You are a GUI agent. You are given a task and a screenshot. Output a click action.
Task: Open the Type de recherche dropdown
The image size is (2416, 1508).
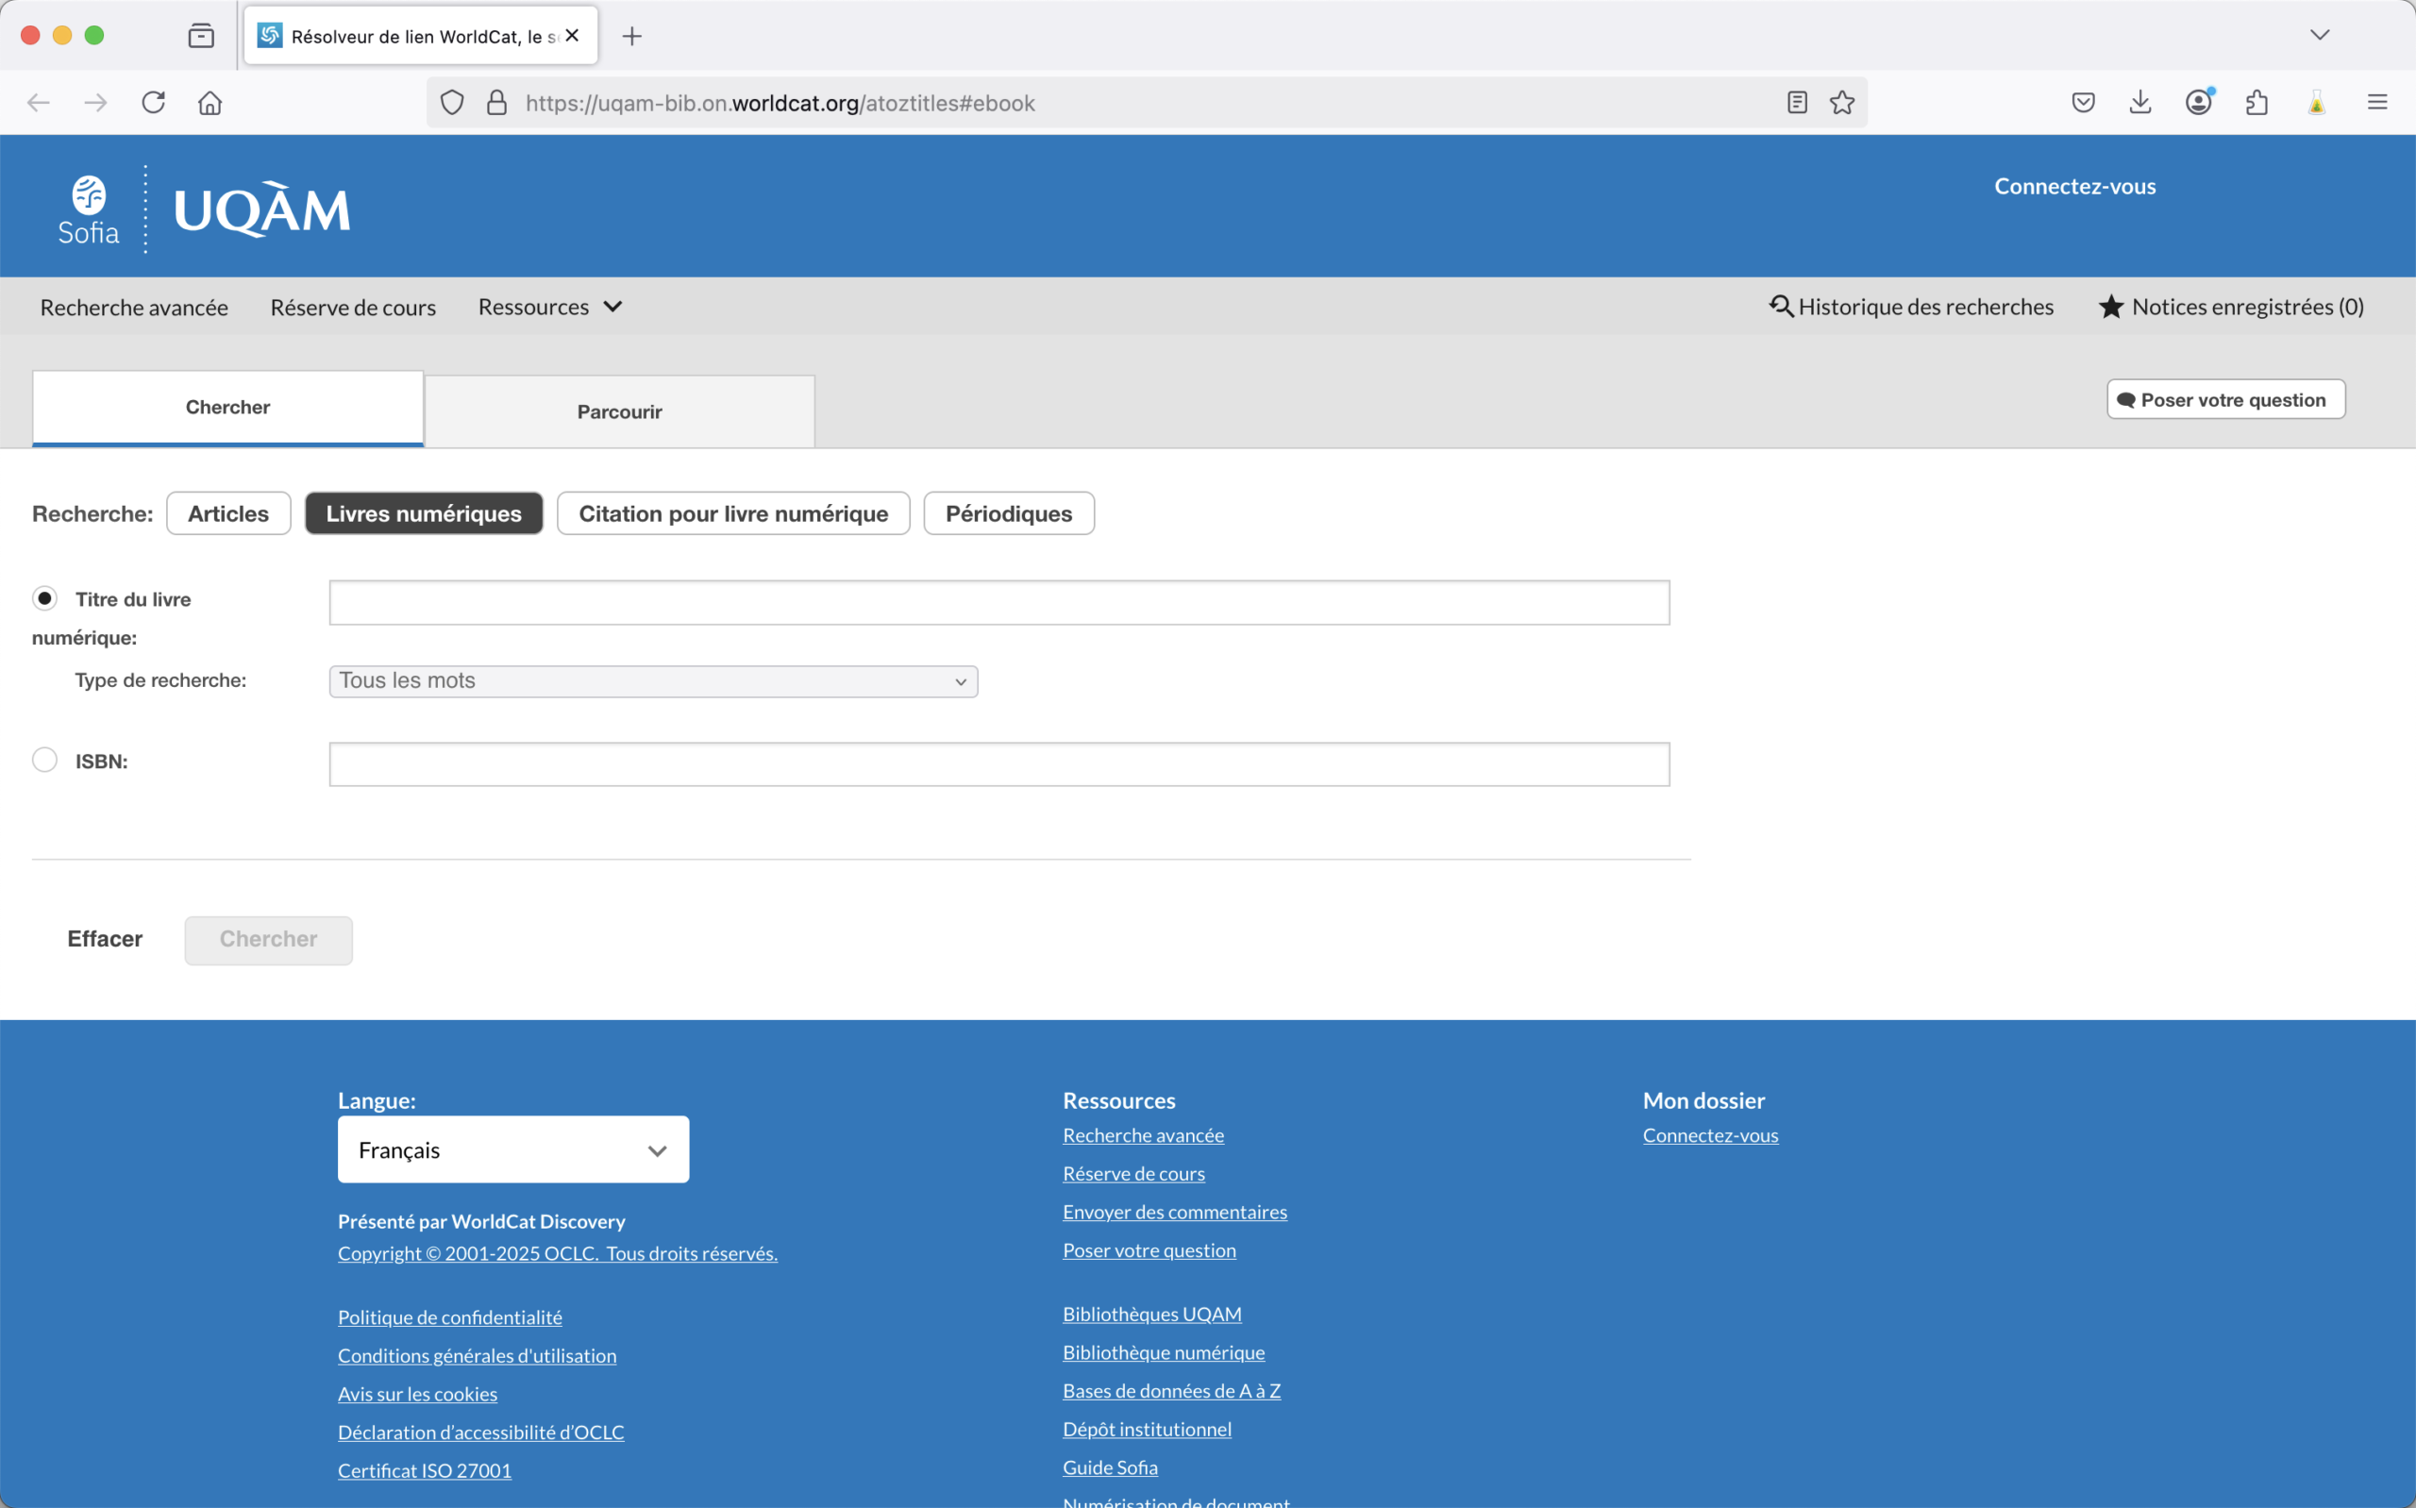pyautogui.click(x=653, y=681)
